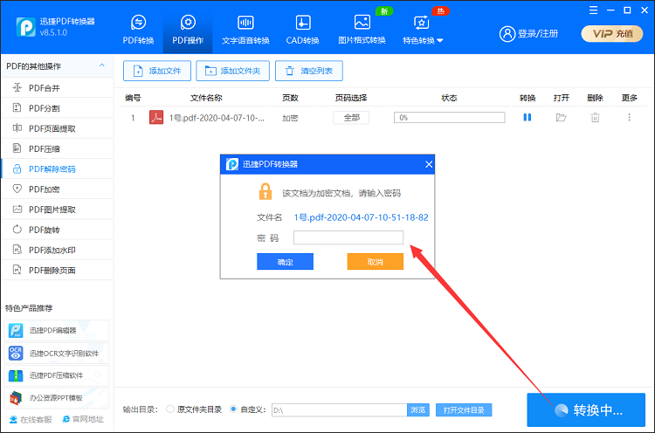The height and width of the screenshot is (433, 655).
Task: Click the 添加文件 button
Action: [157, 71]
